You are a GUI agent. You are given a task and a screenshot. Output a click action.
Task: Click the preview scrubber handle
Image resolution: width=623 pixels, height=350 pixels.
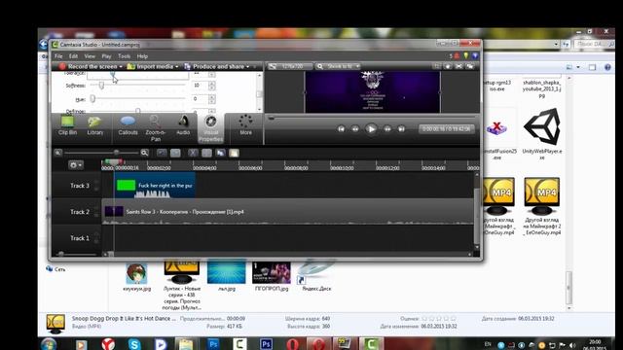coord(272,118)
